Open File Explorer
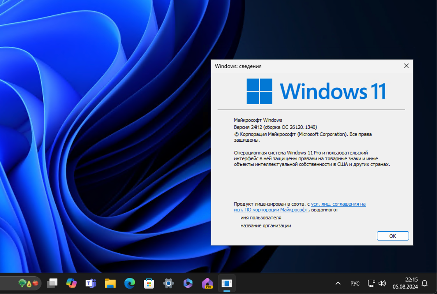Screen dimensions: 437x294 110,283
